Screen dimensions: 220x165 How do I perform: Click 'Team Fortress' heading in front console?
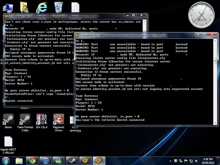[87, 96]
